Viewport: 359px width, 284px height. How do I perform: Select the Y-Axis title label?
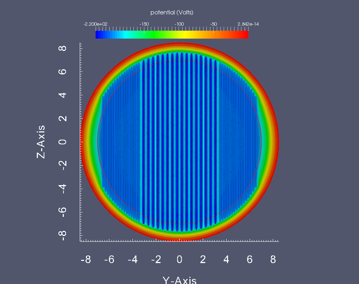(x=179, y=280)
